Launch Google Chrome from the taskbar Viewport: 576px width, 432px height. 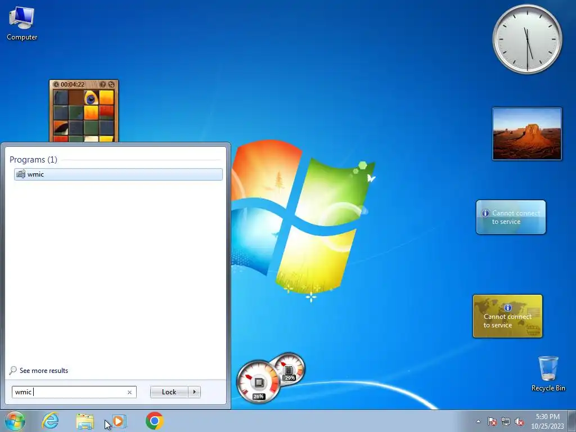click(x=155, y=421)
